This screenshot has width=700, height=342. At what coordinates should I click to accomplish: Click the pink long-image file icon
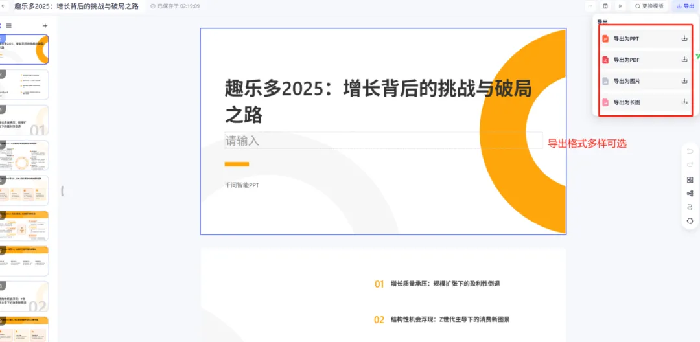[605, 102]
